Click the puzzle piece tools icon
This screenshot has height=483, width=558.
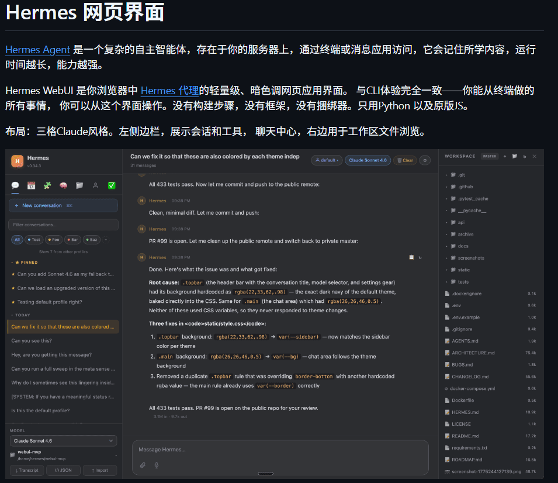pos(47,185)
